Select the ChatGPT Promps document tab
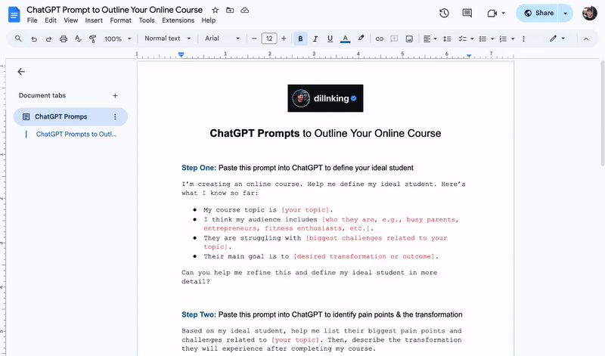The height and width of the screenshot is (356, 605). (x=70, y=117)
